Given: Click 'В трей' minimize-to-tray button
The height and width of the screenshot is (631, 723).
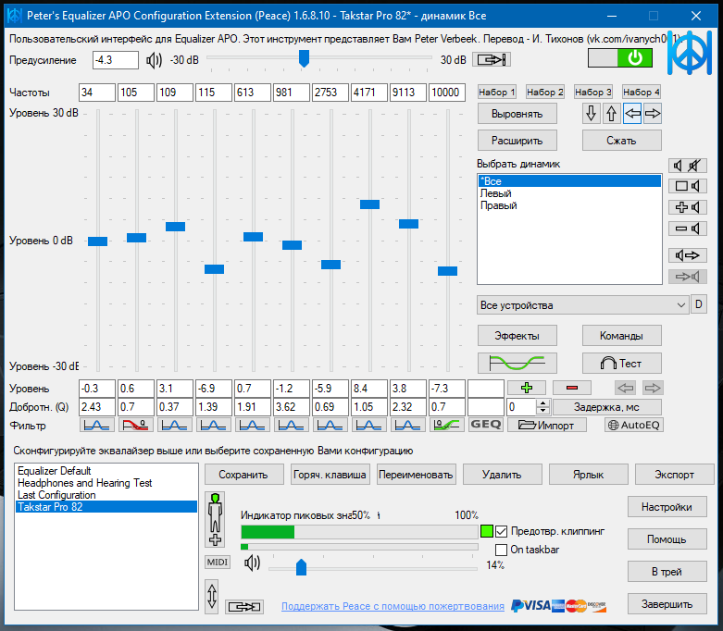Looking at the screenshot, I should click(x=667, y=572).
